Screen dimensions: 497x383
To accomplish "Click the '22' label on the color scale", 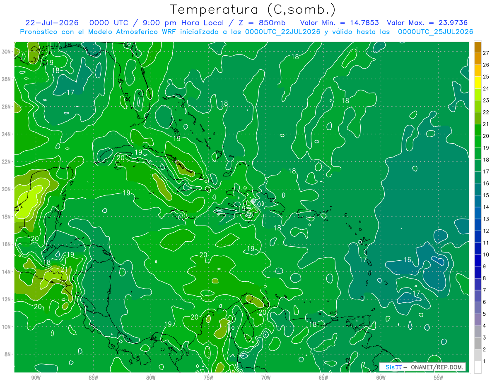I will click(x=486, y=112).
